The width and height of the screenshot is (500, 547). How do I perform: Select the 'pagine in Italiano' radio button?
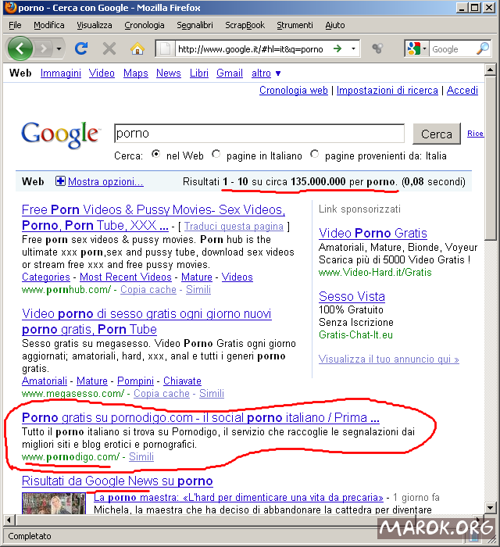[216, 154]
